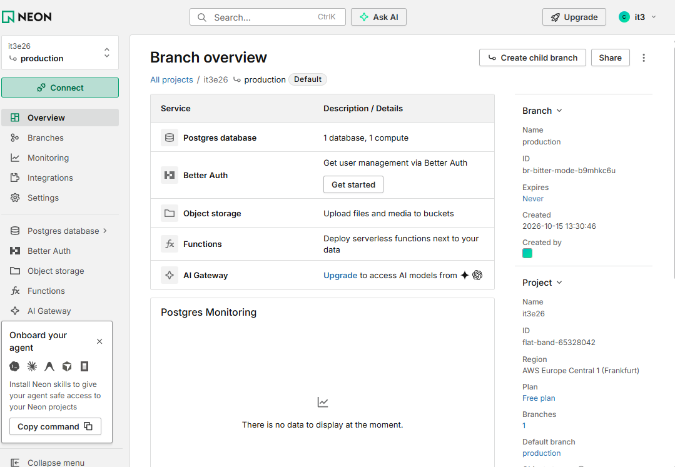675x467 pixels.
Task: Go to Overview in sidebar
Action: 60,118
